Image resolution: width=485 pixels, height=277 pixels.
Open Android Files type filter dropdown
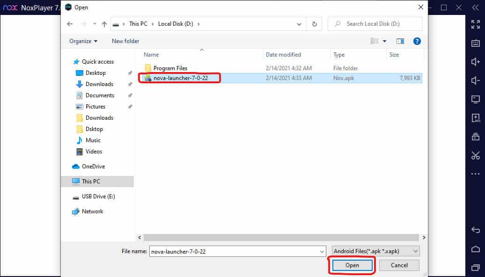(x=376, y=251)
